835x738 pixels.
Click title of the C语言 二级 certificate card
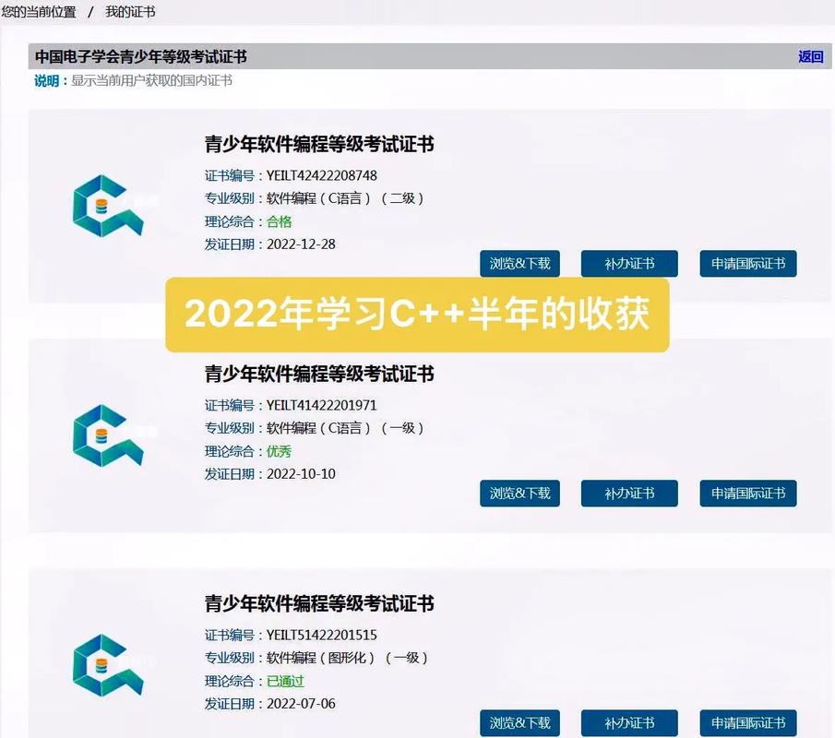[319, 144]
